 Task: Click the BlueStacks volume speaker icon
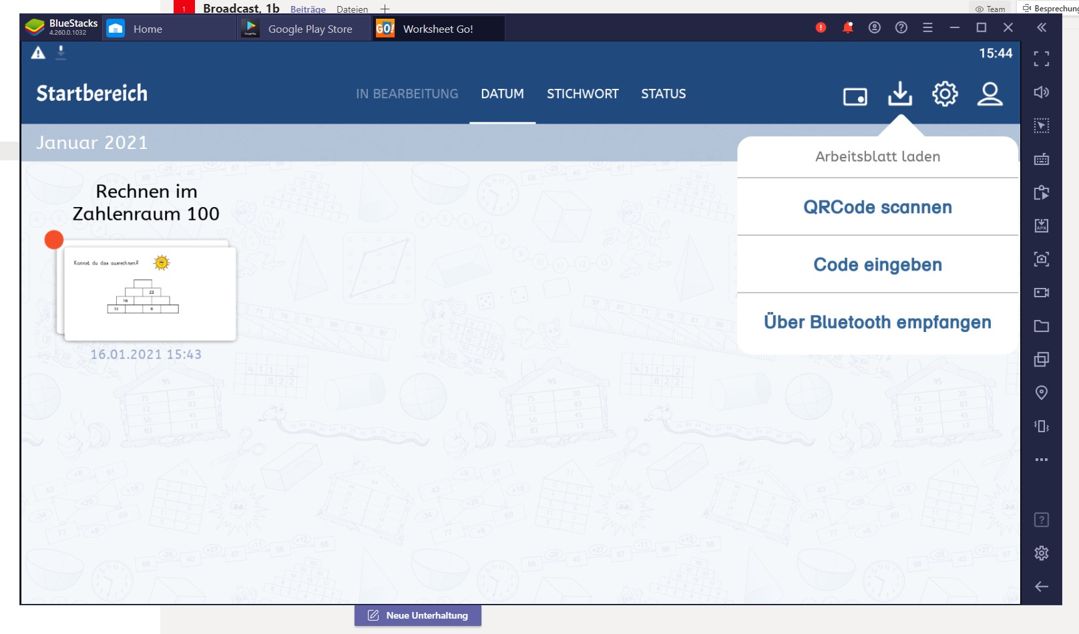click(x=1041, y=92)
